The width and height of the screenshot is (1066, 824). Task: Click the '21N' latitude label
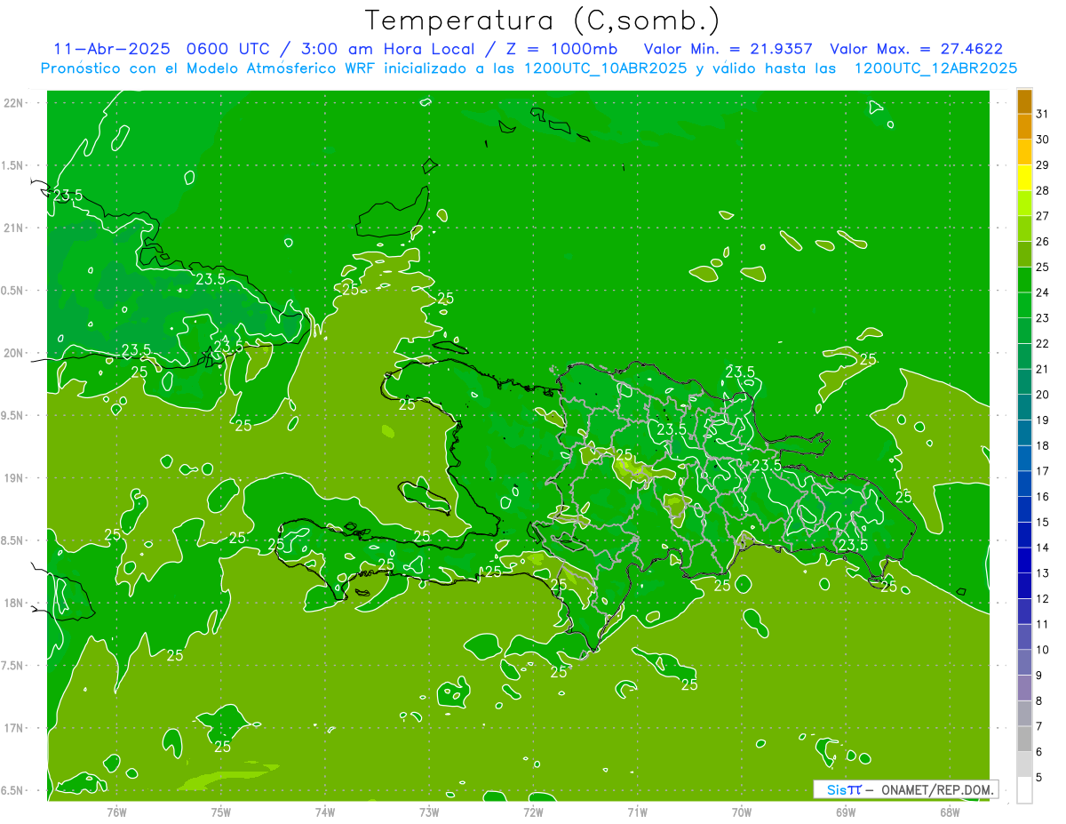pyautogui.click(x=14, y=228)
